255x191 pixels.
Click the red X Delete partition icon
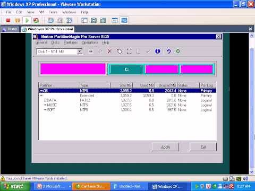coord(109,51)
